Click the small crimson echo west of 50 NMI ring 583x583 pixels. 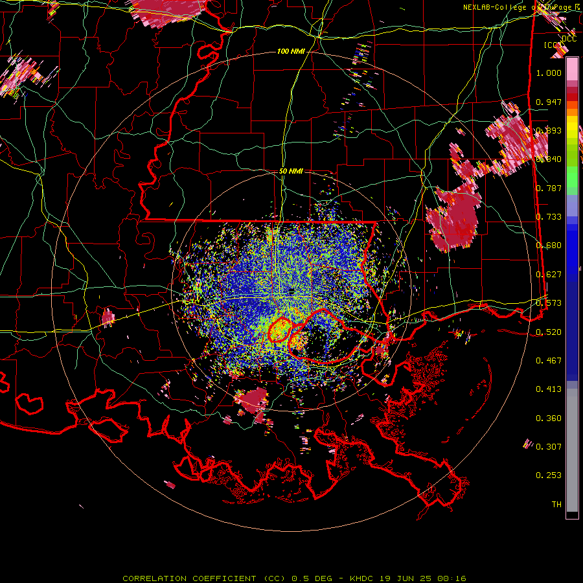click(108, 318)
